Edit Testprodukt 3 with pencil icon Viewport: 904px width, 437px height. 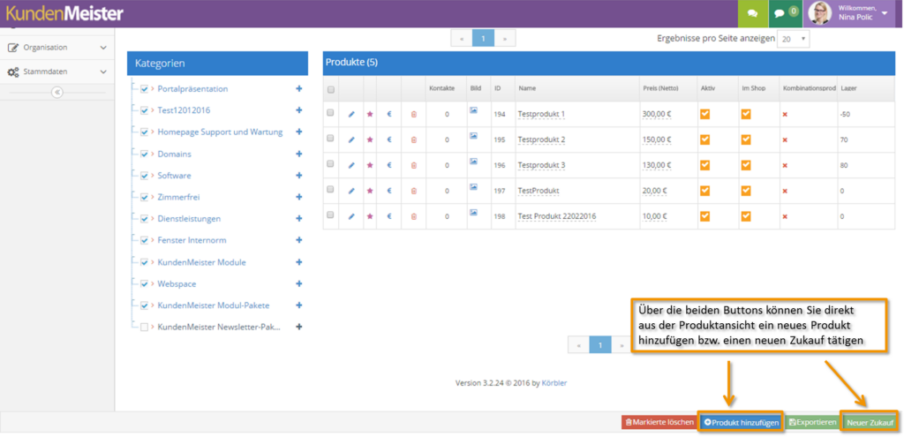(351, 165)
